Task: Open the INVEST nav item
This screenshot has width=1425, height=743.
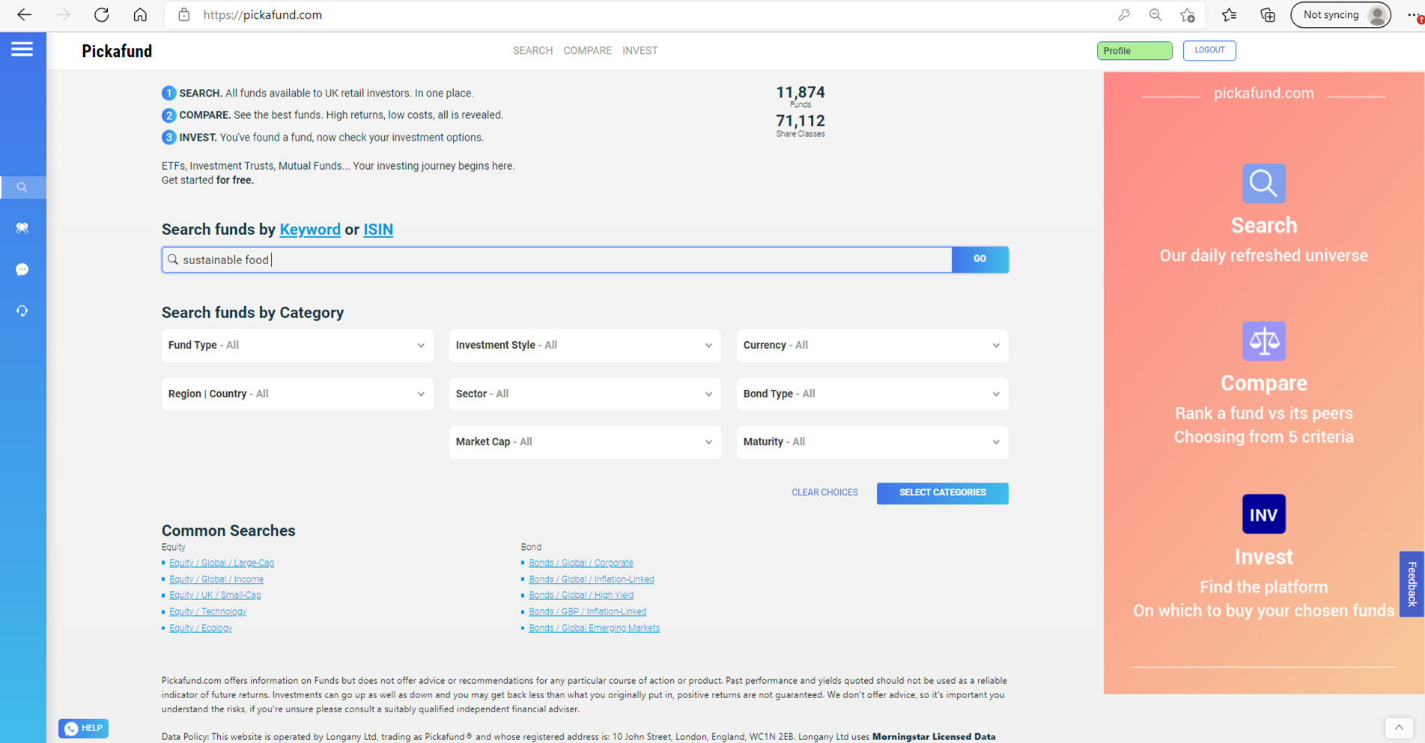Action: [640, 51]
